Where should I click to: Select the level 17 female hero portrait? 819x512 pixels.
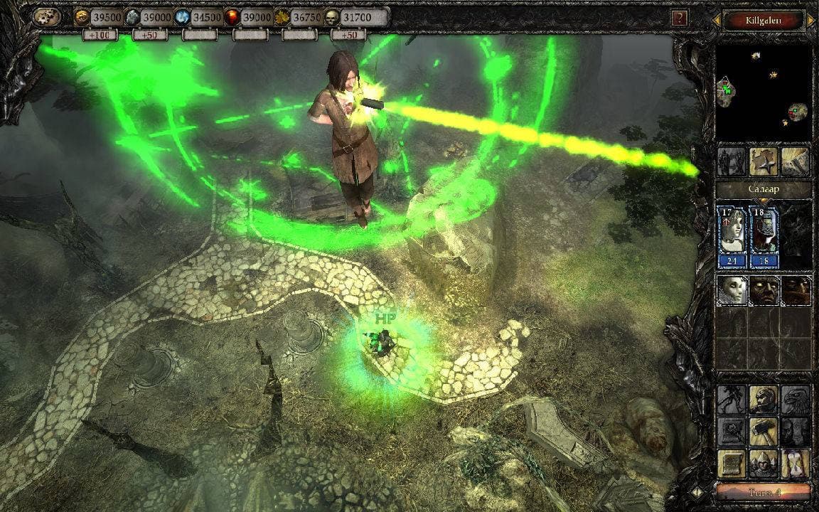tap(732, 236)
